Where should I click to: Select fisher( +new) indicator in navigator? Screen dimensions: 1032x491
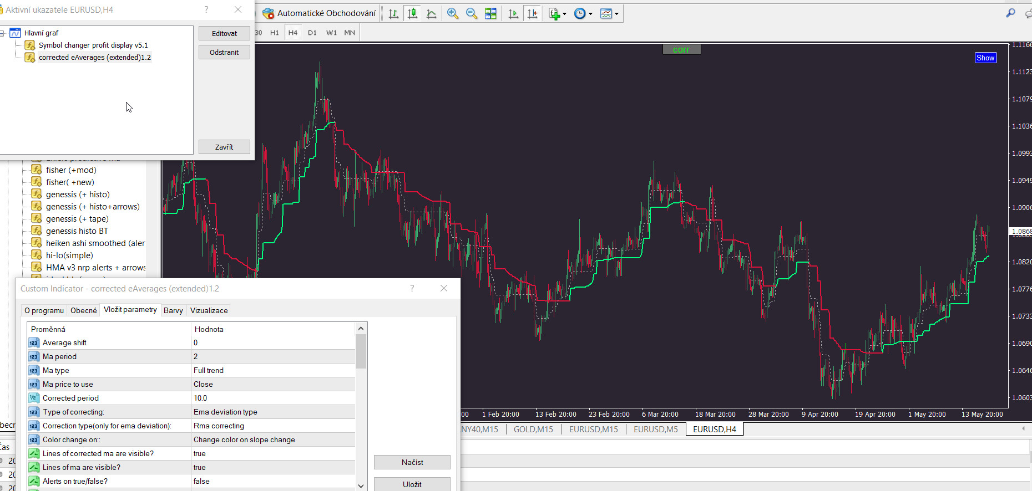(x=70, y=182)
